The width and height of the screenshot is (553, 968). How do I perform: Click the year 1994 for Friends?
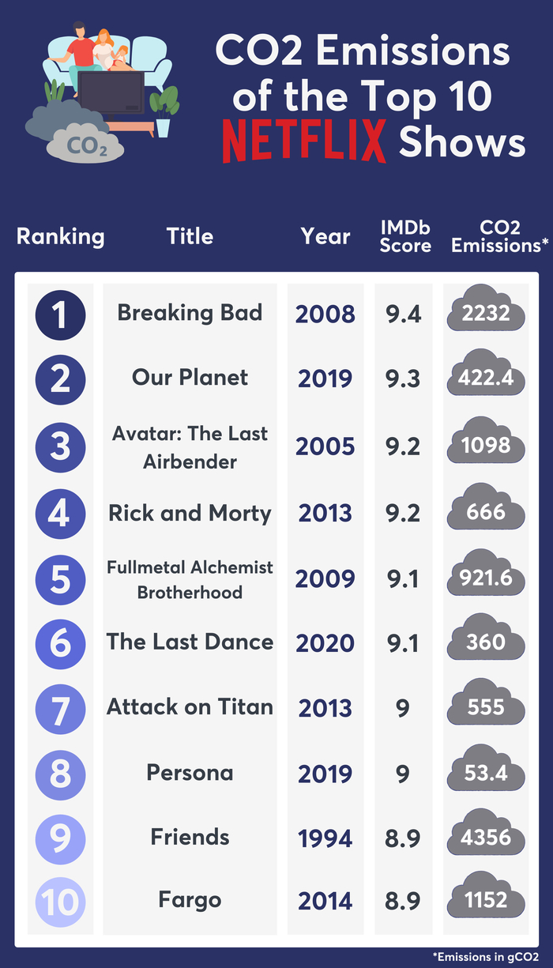pyautogui.click(x=325, y=838)
